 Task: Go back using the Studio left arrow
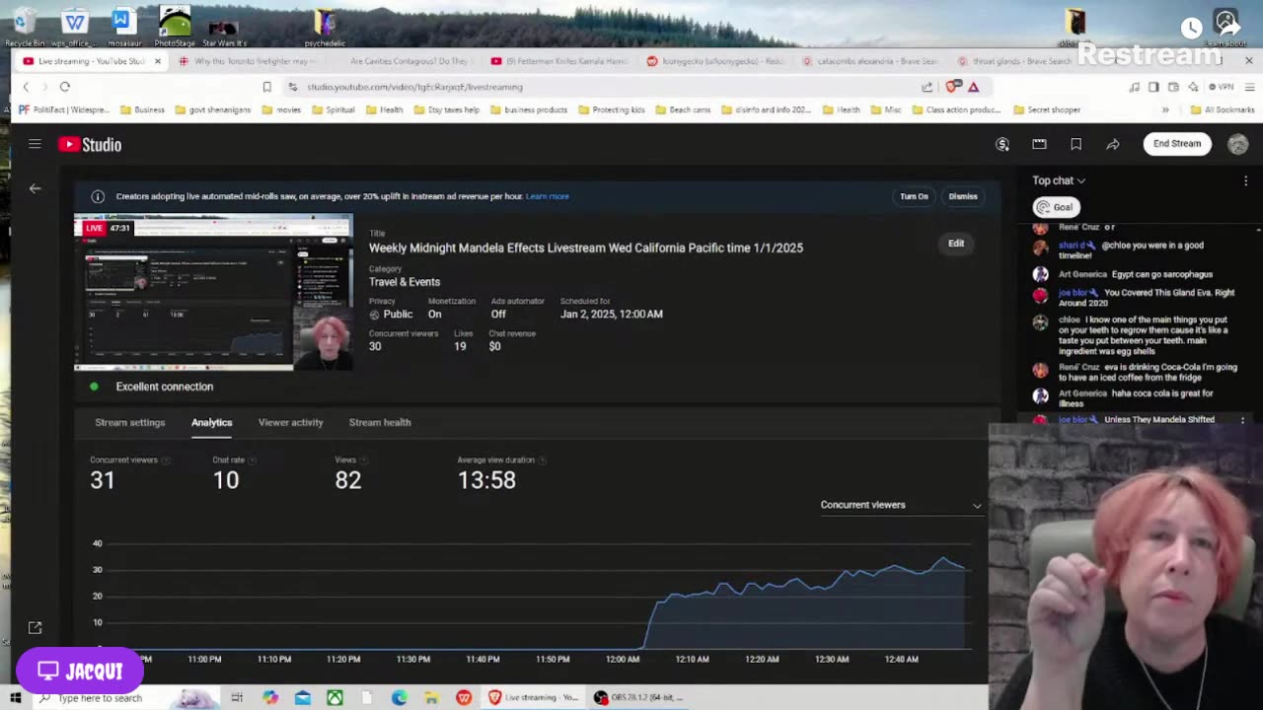36,188
